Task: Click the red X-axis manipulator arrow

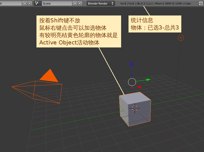Action: [139, 87]
